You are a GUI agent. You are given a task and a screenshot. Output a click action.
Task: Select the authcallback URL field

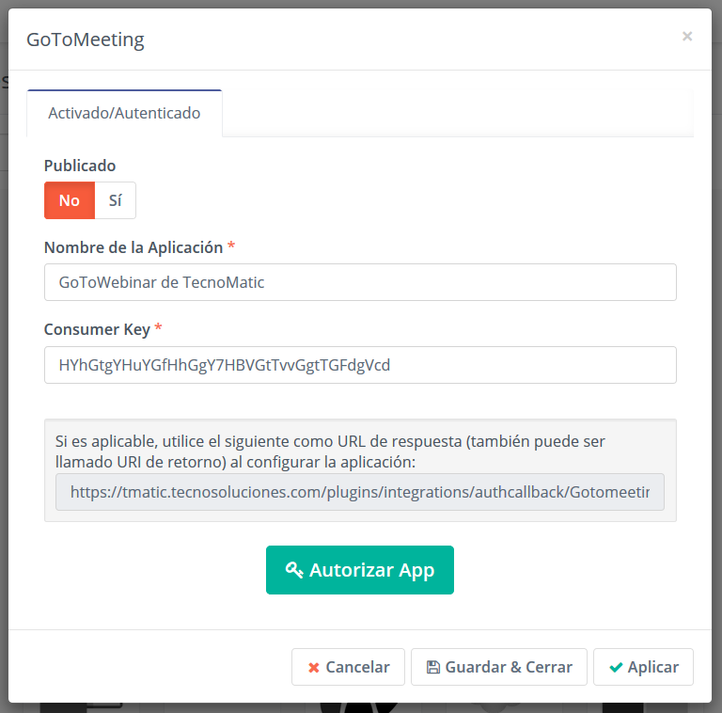pyautogui.click(x=360, y=492)
